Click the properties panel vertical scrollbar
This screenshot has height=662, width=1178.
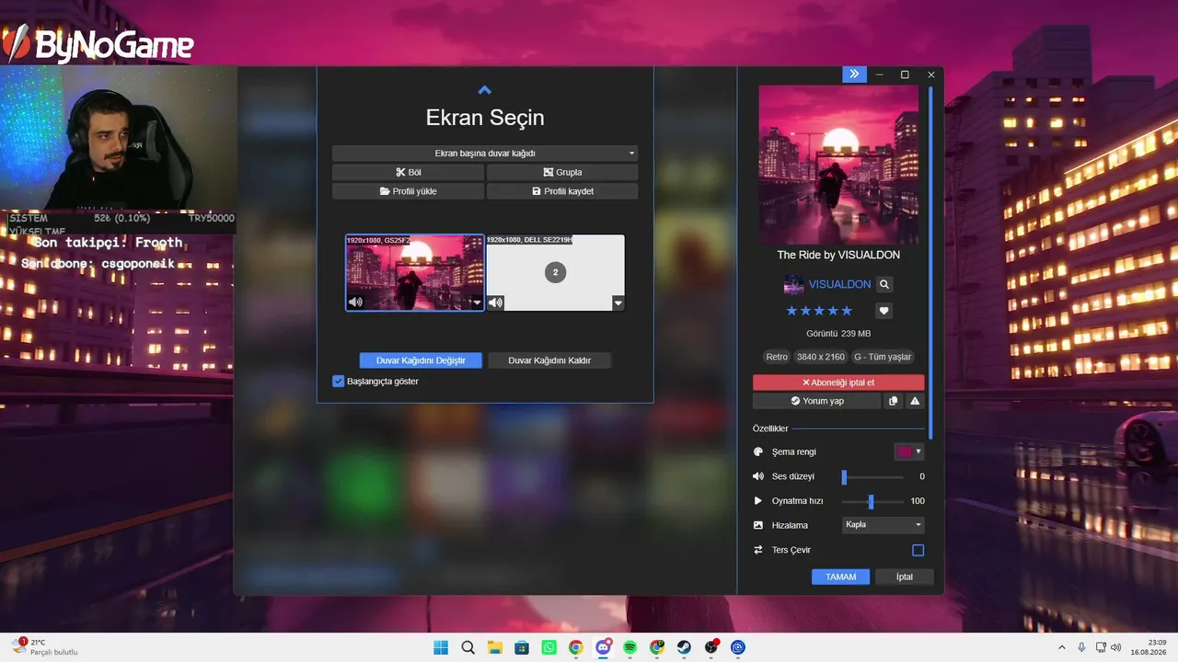point(930,262)
